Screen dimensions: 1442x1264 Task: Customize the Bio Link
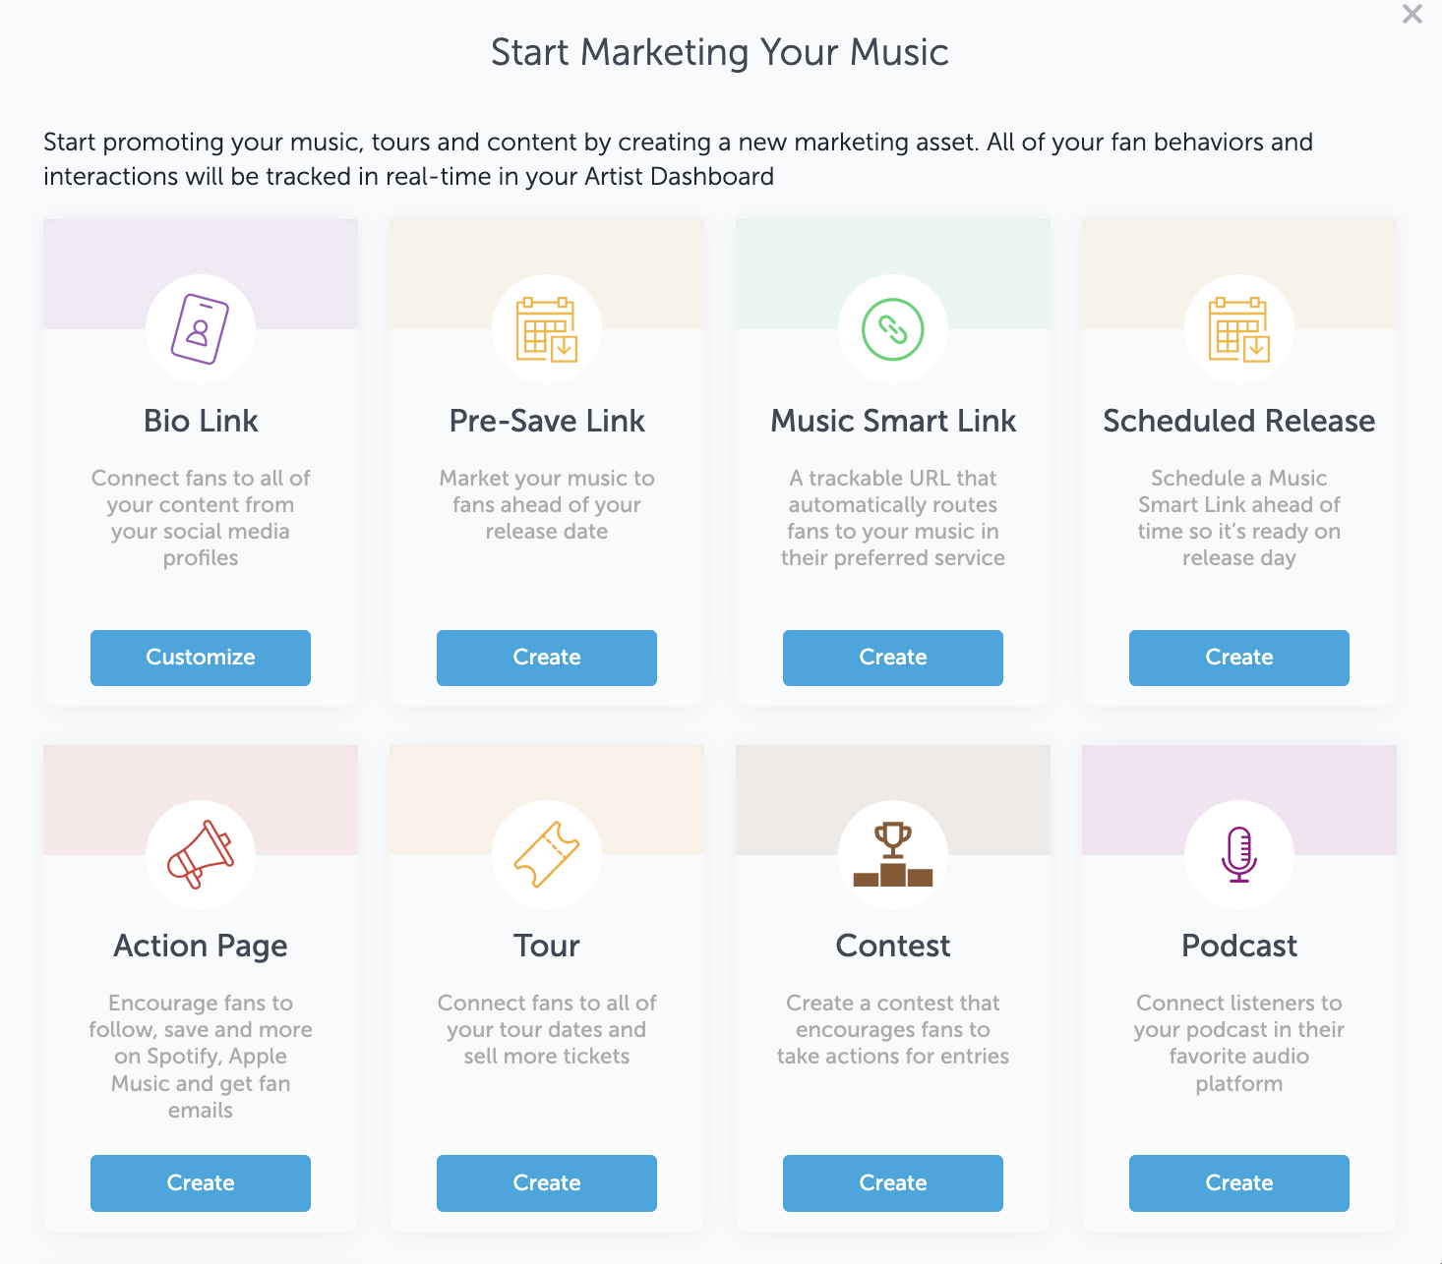click(x=201, y=658)
